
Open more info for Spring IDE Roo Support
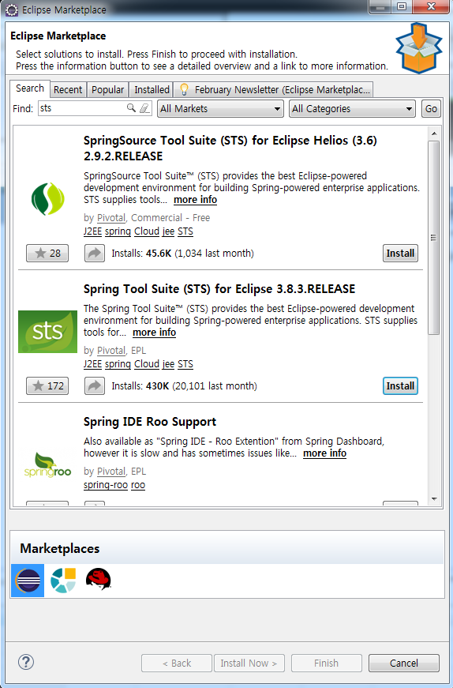(325, 453)
